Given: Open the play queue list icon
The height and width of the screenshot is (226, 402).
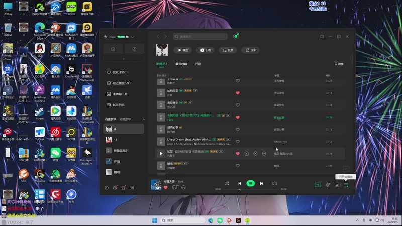Looking at the screenshot, I should tap(346, 185).
